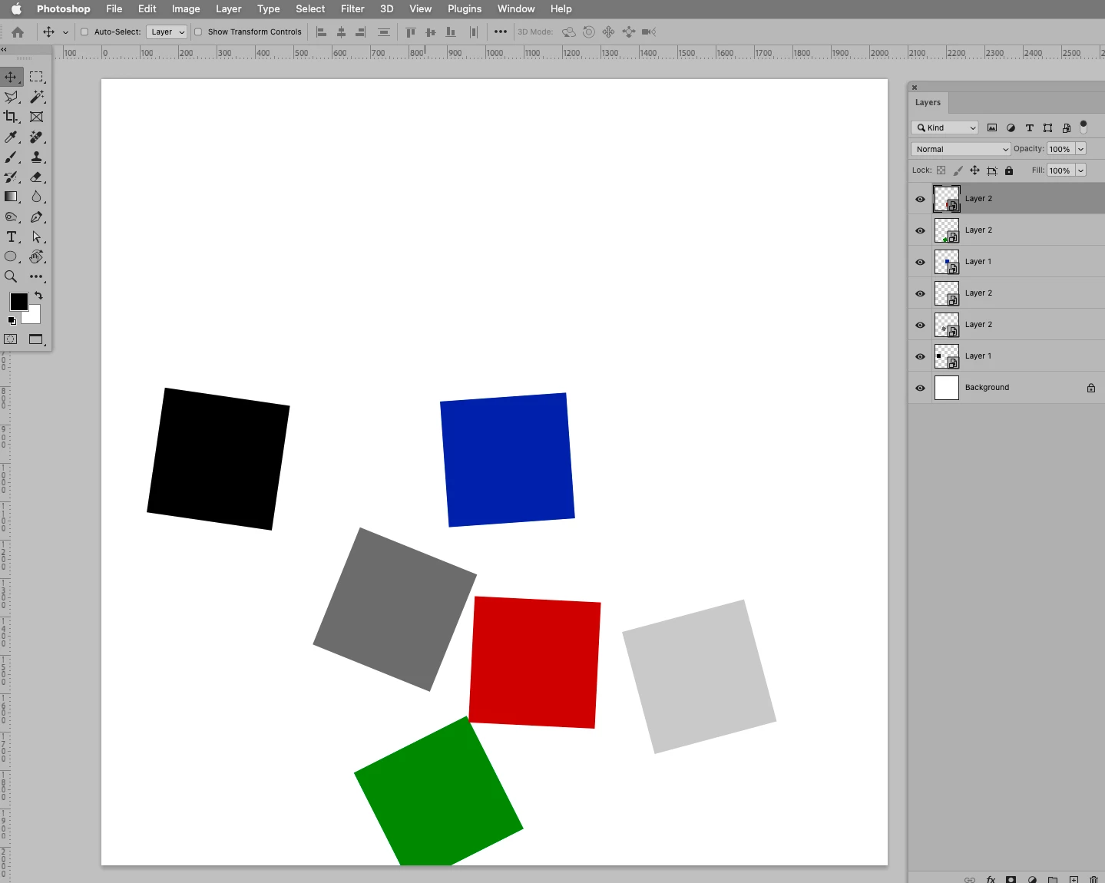Select the Eyedropper tool

11,137
